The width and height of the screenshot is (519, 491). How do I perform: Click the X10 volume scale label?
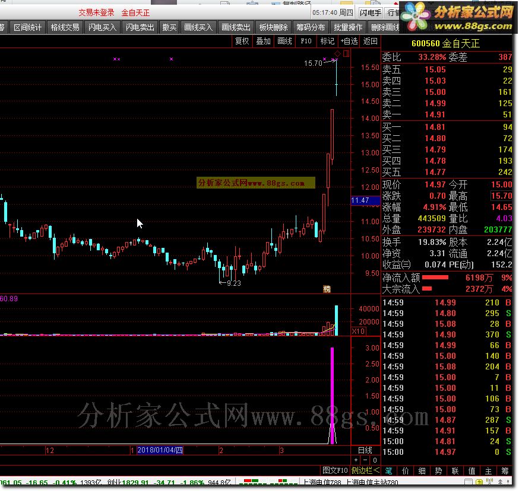[358, 331]
